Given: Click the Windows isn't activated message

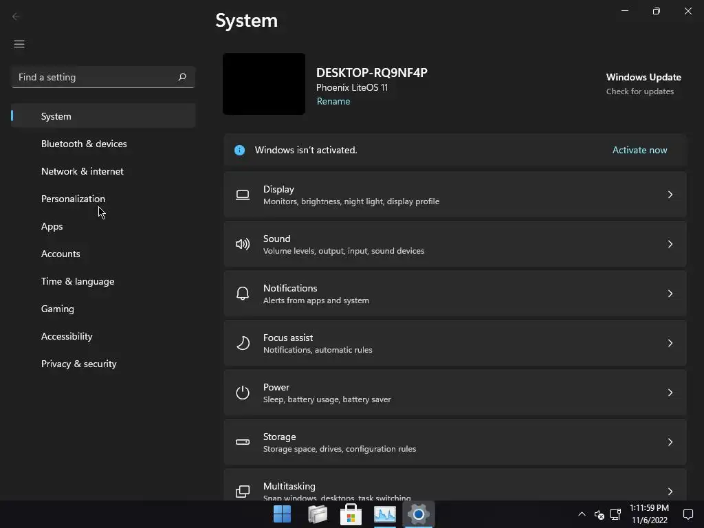Looking at the screenshot, I should coord(306,150).
